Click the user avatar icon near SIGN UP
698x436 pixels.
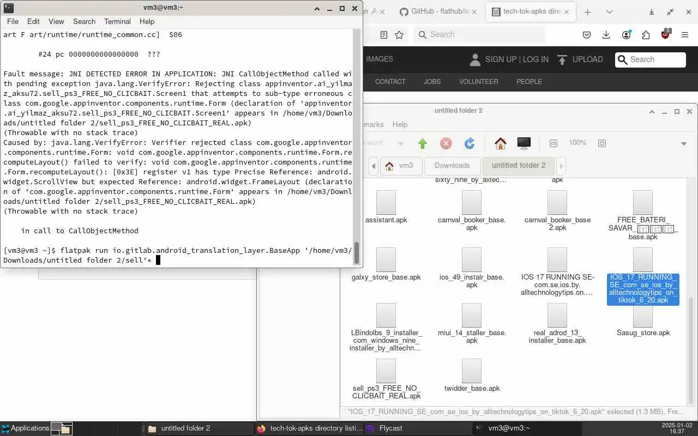pyautogui.click(x=475, y=59)
